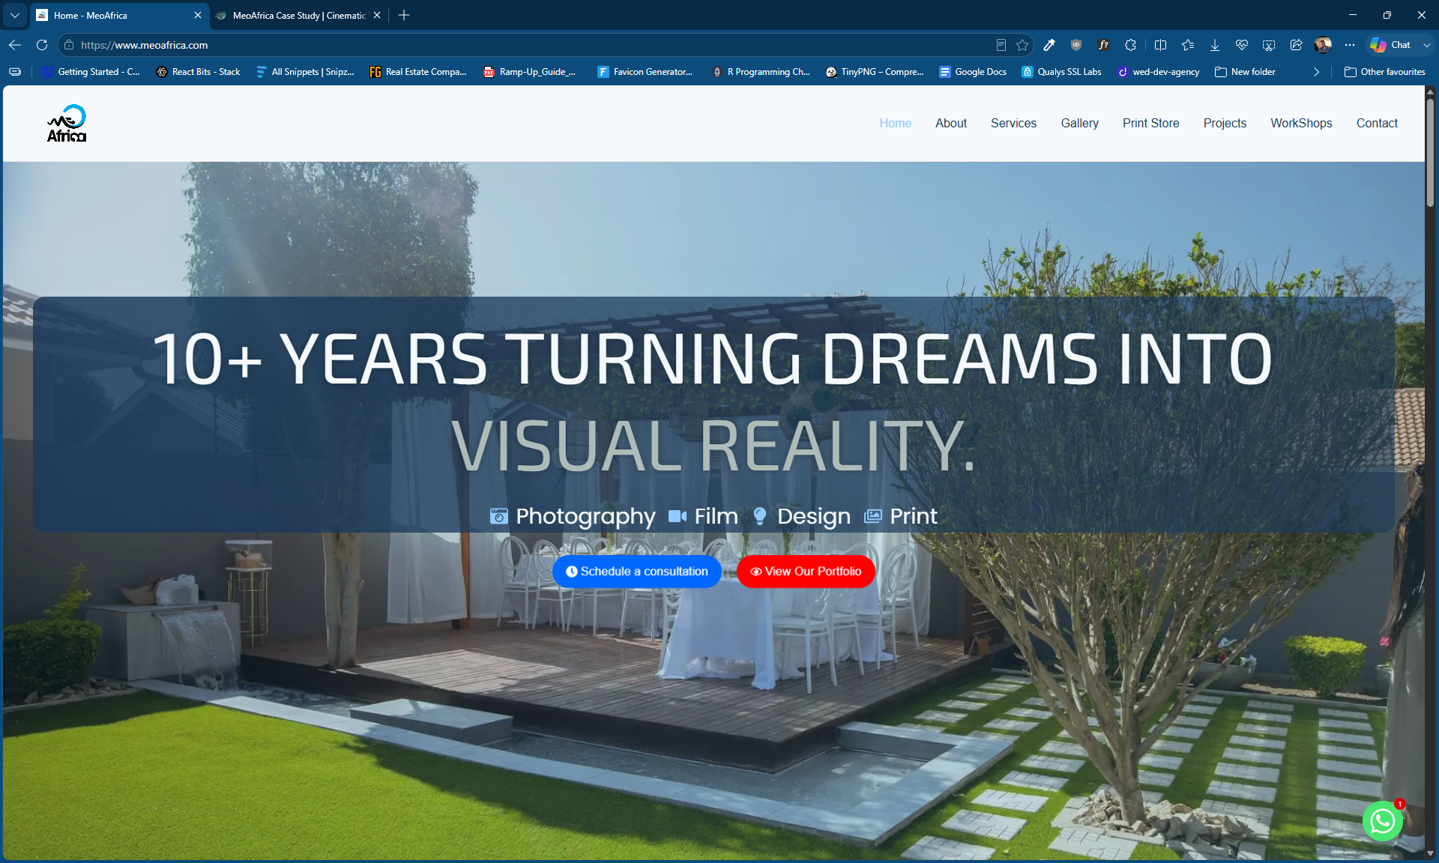Open the Extensions puzzle icon
1439x863 pixels.
point(1130,45)
